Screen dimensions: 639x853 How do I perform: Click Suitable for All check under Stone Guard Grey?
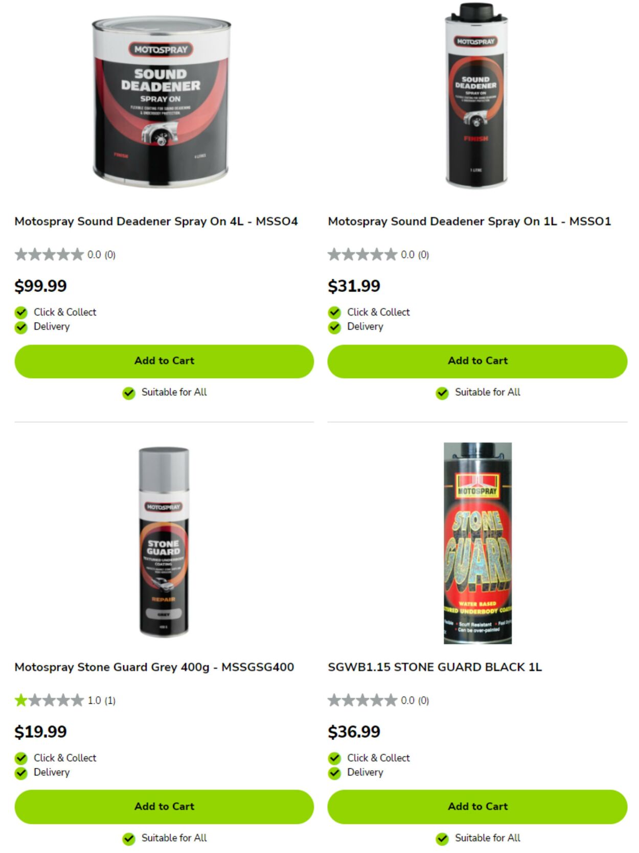(x=129, y=839)
